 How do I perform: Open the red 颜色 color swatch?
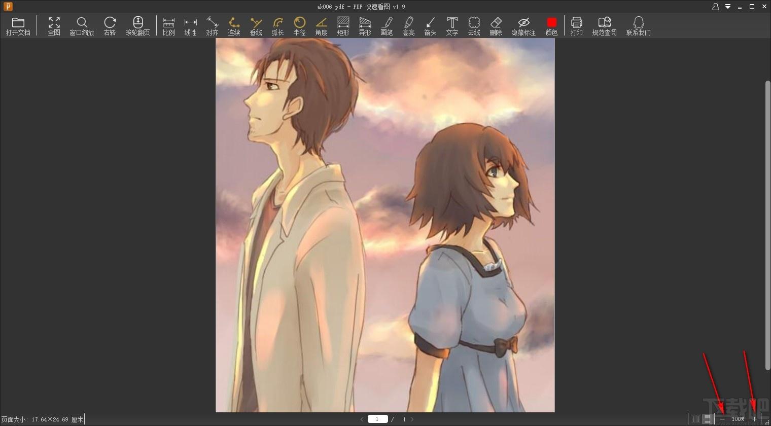pos(551,26)
